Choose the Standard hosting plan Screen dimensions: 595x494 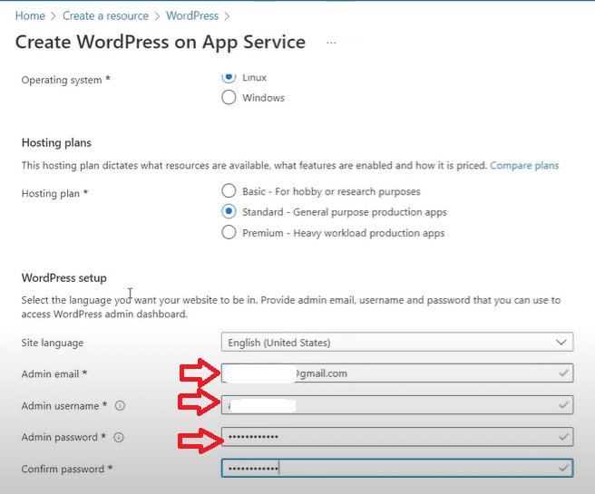(229, 211)
